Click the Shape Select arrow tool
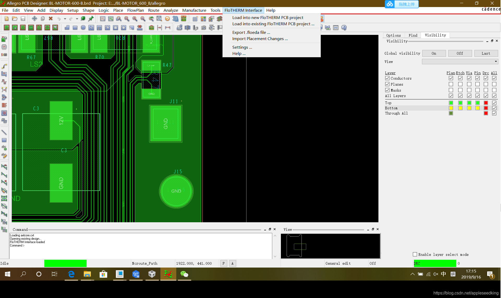 pyautogui.click(x=91, y=28)
